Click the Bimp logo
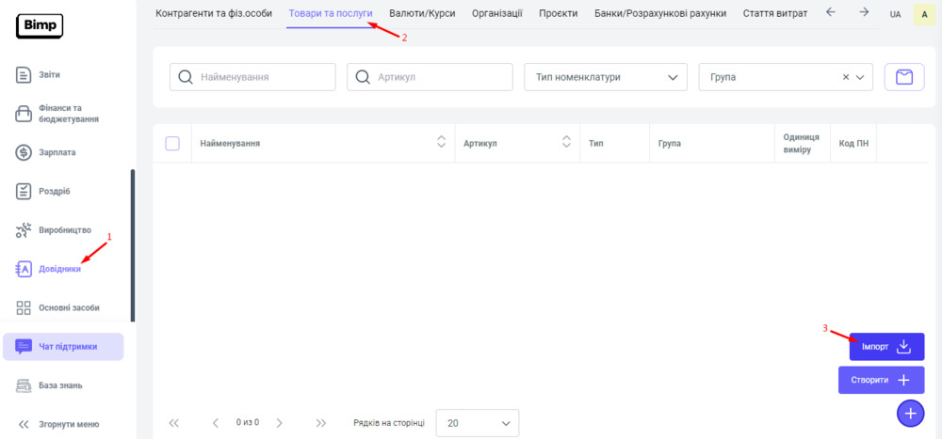942x439 pixels. pos(39,26)
